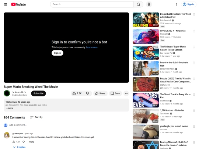
Task: Open The Worst Track In Every Mario Kart title
Action: tap(175, 96)
